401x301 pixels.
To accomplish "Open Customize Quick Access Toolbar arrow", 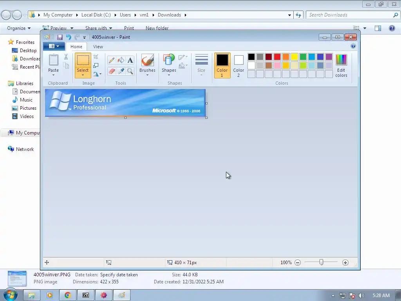I will 84,37.
